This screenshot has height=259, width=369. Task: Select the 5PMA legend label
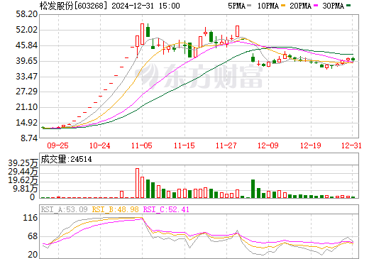(x=236, y=6)
